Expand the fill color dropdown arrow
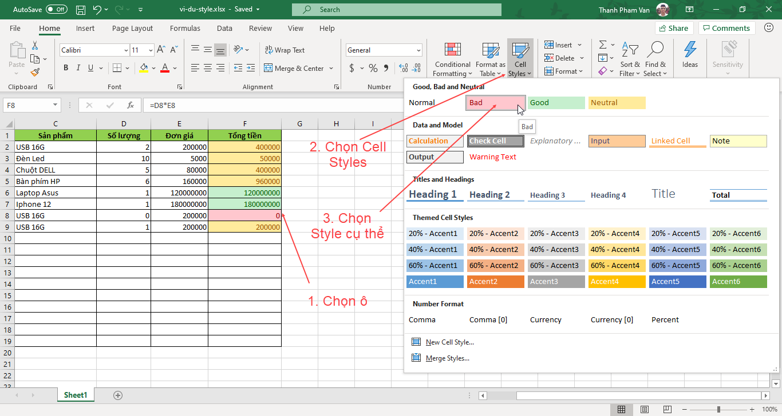This screenshot has width=782, height=416. pyautogui.click(x=153, y=68)
